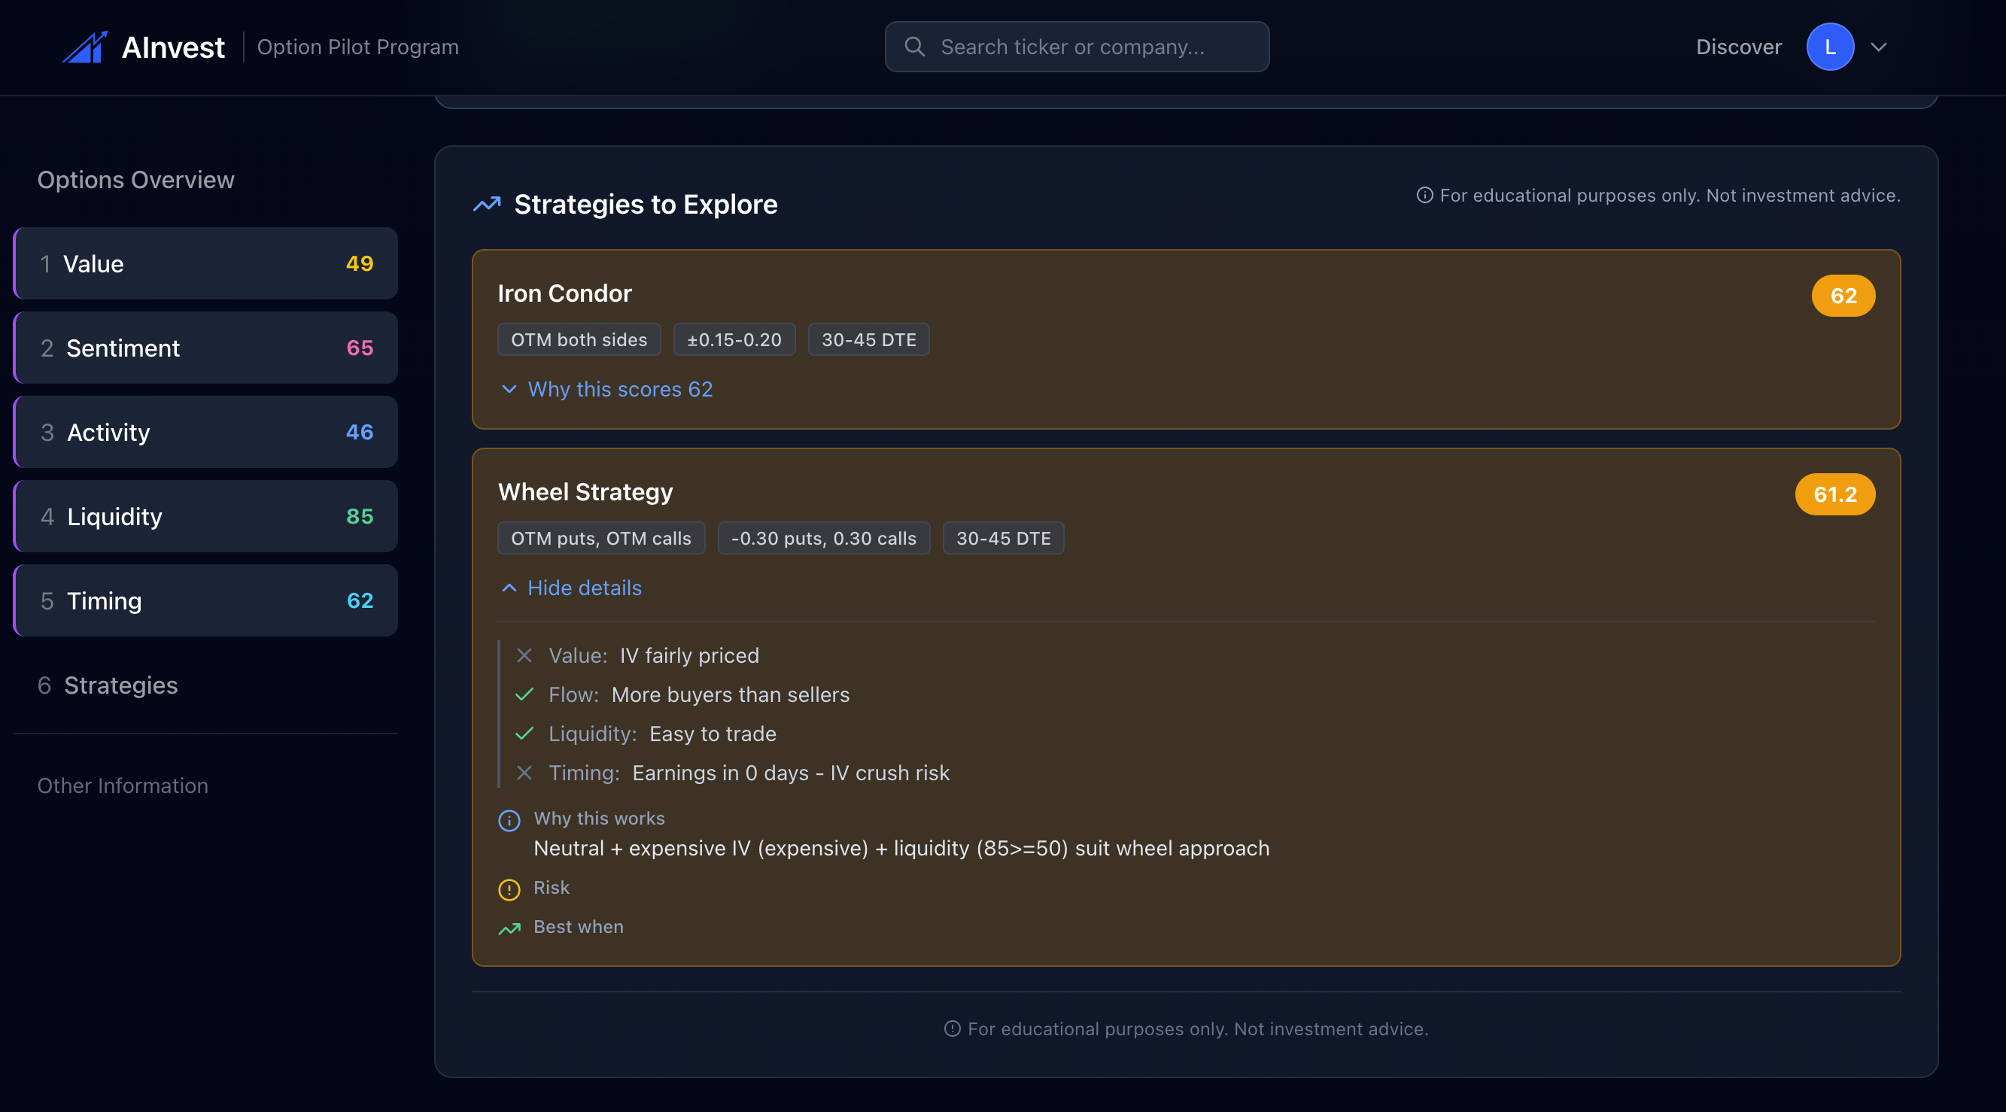2006x1112 pixels.
Task: Click the green Best when trend icon
Action: tap(509, 928)
